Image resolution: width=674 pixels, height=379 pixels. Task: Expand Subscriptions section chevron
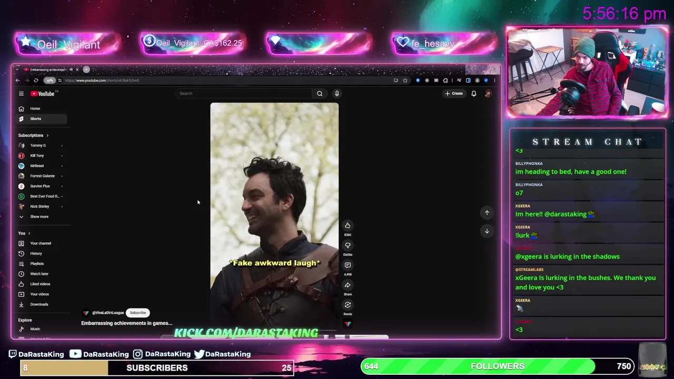[x=47, y=135]
